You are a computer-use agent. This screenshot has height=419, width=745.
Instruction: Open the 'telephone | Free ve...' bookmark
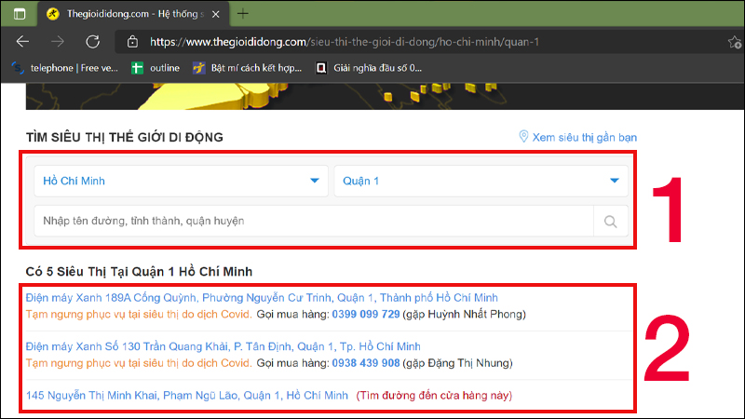[x=65, y=68]
